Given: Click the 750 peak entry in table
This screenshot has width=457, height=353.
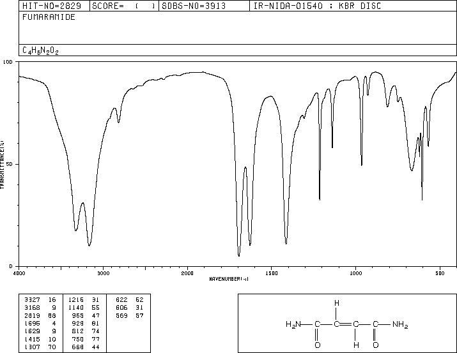Looking at the screenshot, I should coord(78,340).
